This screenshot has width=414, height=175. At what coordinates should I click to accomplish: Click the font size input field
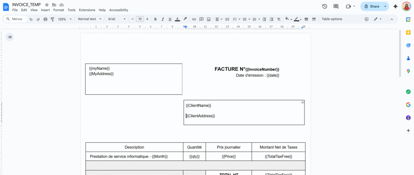[139, 19]
